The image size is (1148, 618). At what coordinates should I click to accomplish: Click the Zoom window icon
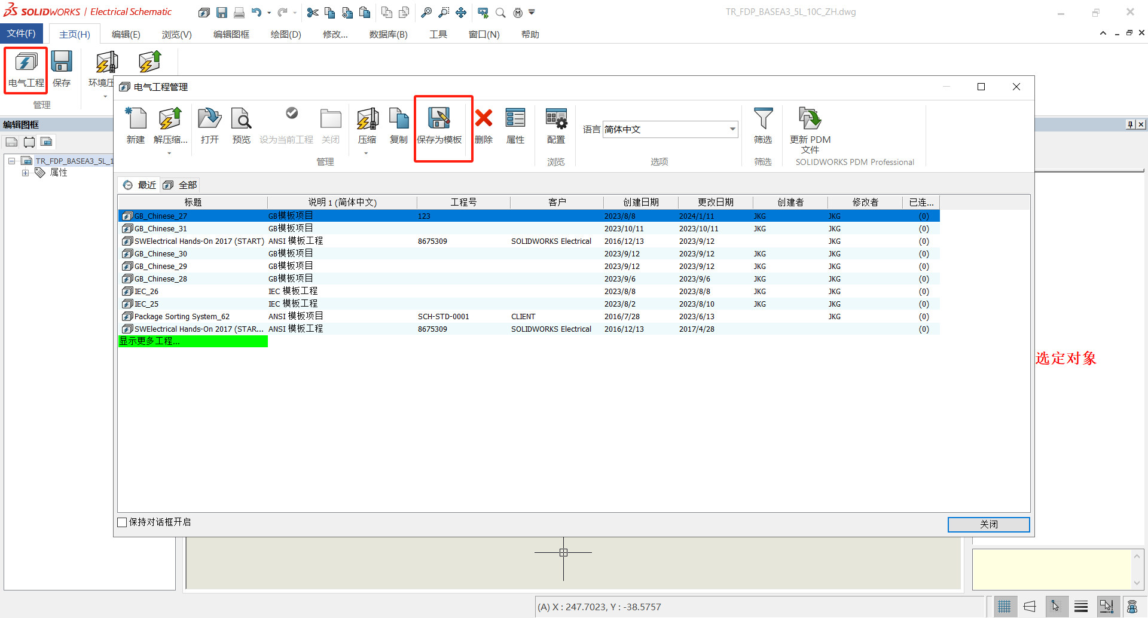[444, 12]
